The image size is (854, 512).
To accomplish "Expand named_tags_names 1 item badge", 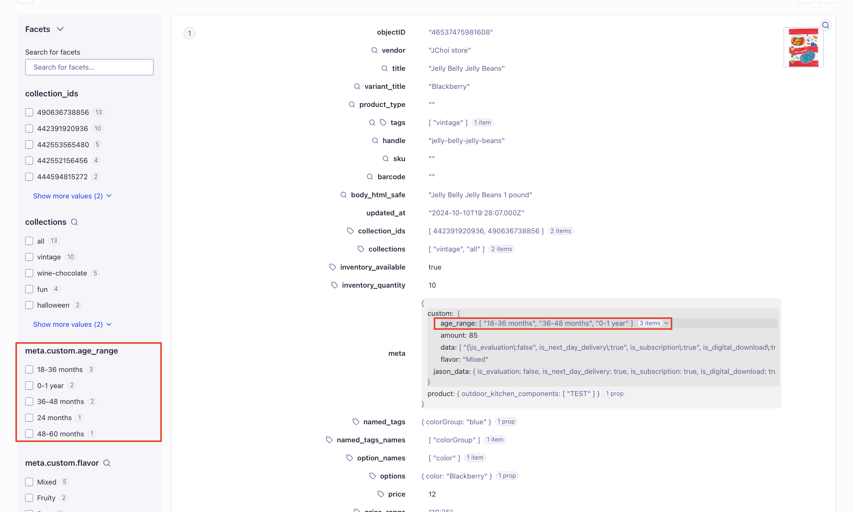I will click(495, 439).
